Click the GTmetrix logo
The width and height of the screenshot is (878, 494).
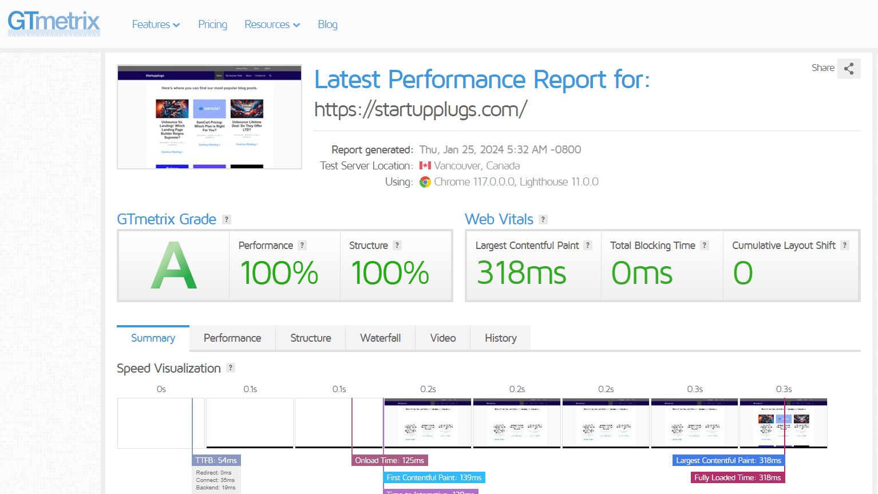(54, 23)
